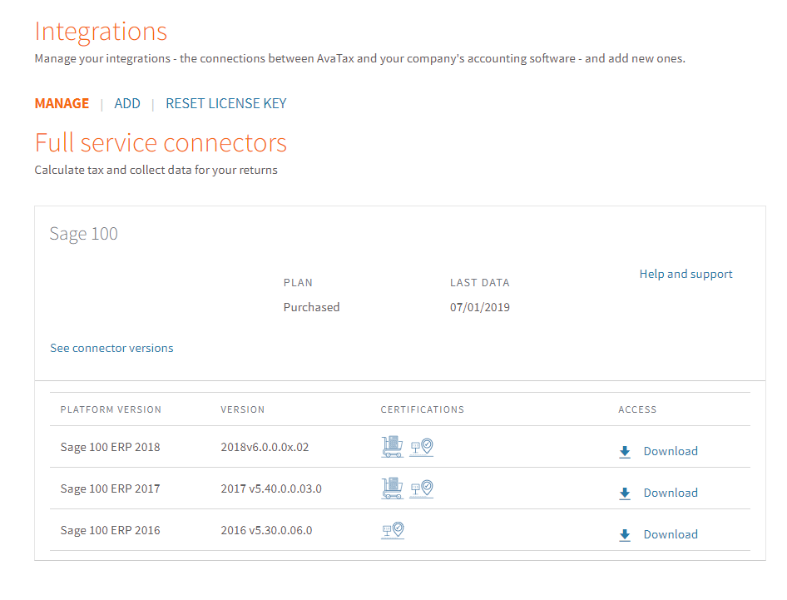Click version 2018v6.0.0.0x.02 text

pyautogui.click(x=265, y=447)
